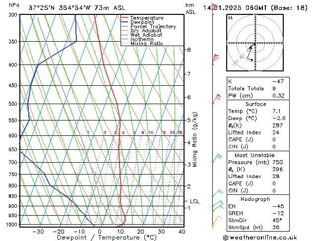Image resolution: width=312 pixels, height=241 pixels.
Task: Click the CAPE (J) label under Surface
Action: click(241, 139)
